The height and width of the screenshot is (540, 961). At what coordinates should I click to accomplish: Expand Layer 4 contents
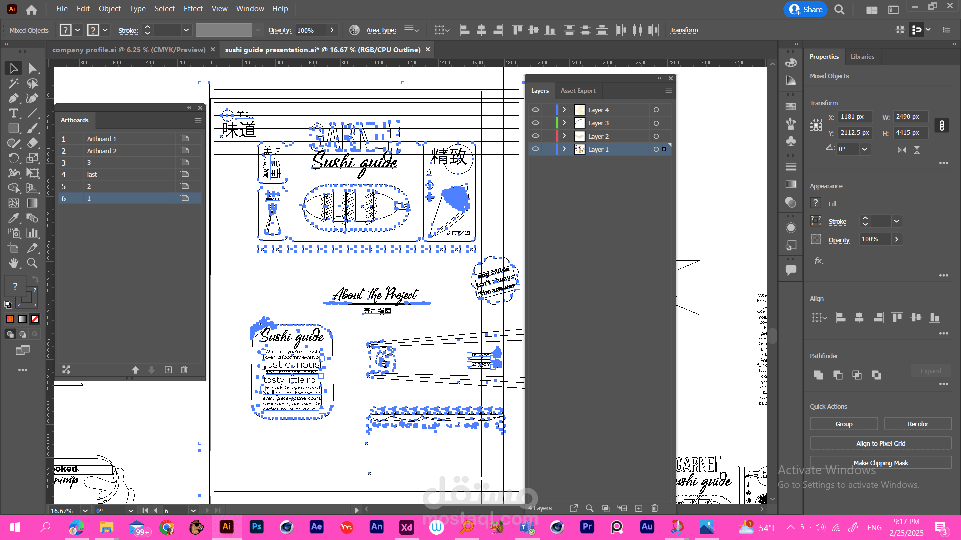564,110
